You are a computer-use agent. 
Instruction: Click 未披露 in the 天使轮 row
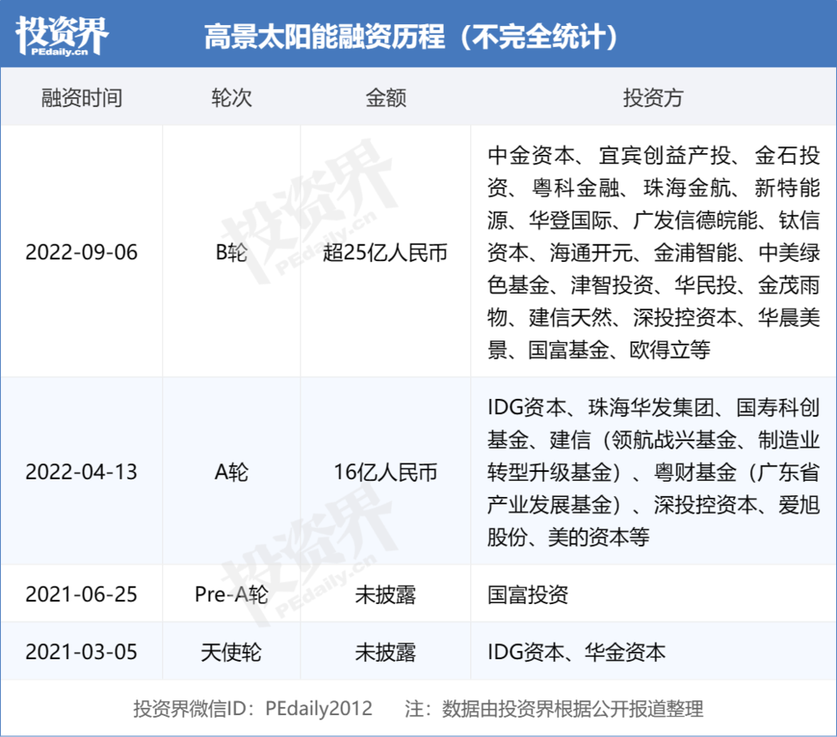pos(385,652)
